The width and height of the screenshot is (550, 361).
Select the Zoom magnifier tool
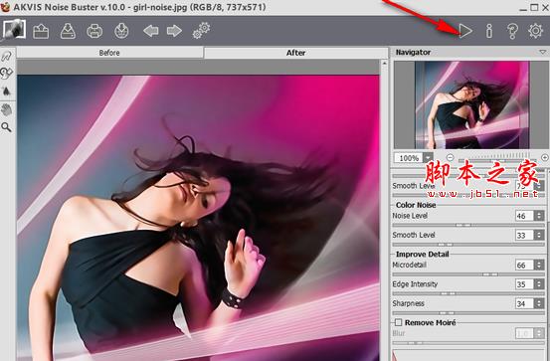point(6,127)
